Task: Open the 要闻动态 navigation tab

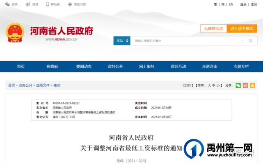Action: click(x=84, y=66)
